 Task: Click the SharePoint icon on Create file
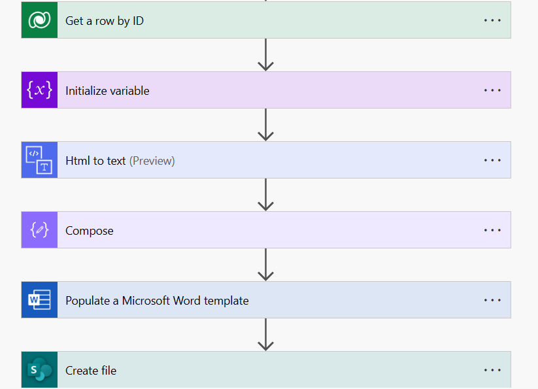coord(39,370)
